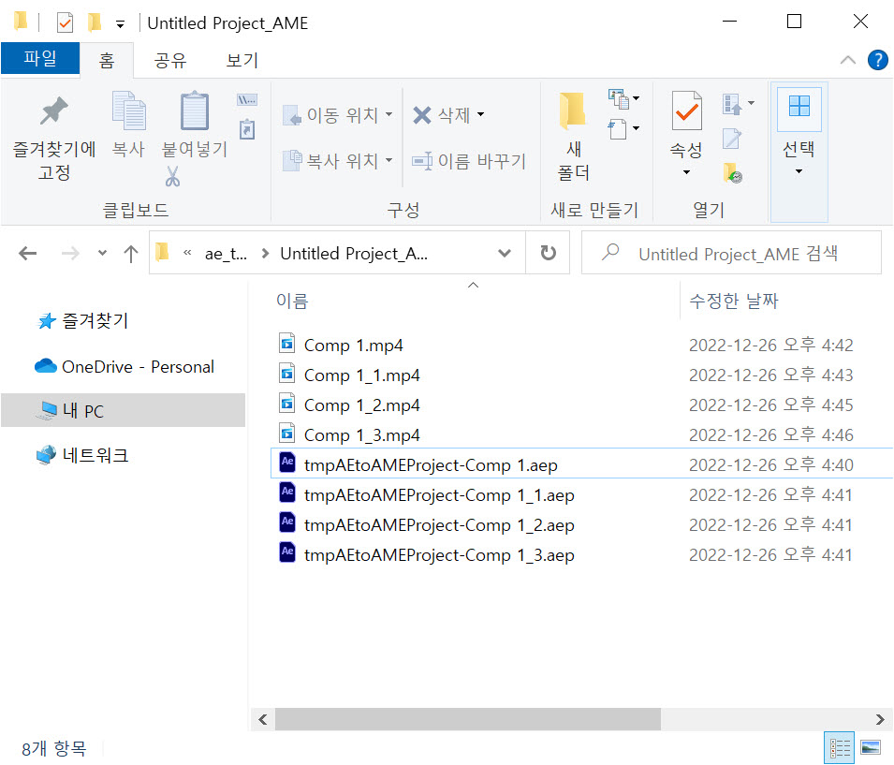894x765 pixels.
Task: Click the New folder (새 폴더) icon
Action: point(573,110)
